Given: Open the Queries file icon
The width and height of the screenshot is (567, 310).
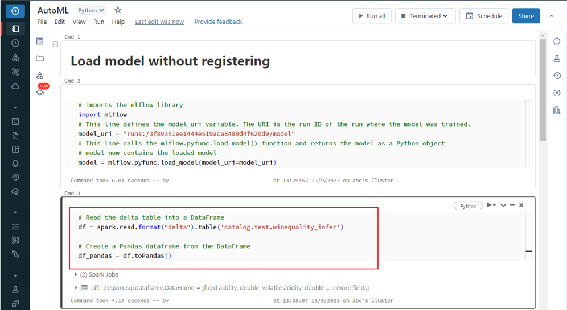Looking at the screenshot, I should (15, 136).
